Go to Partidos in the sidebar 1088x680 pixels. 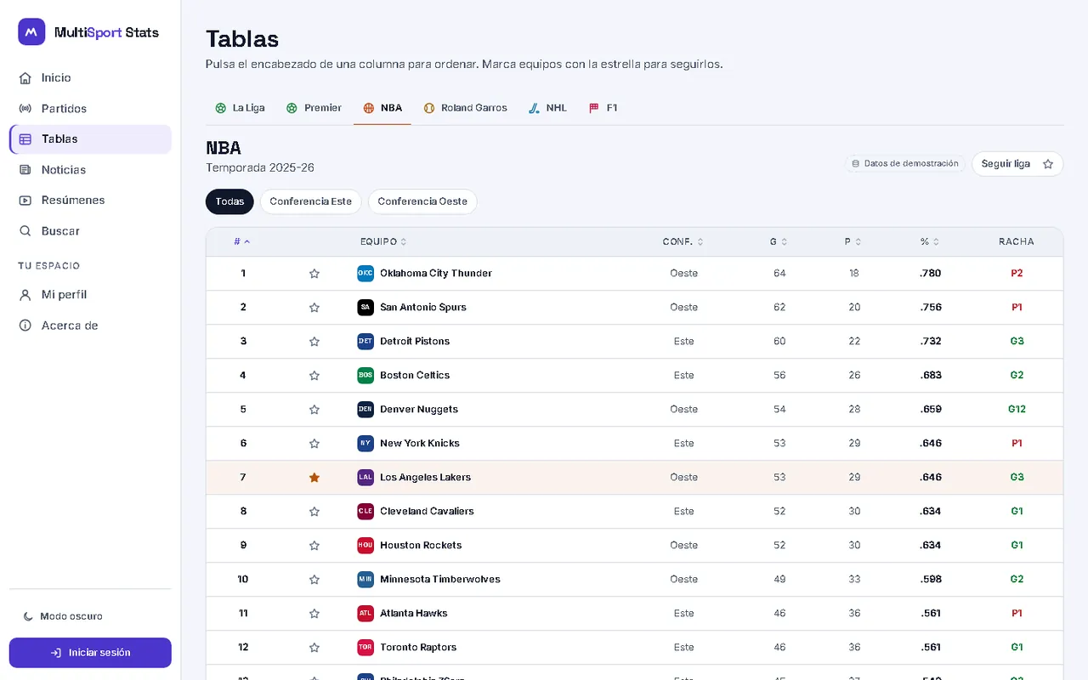[x=90, y=108]
